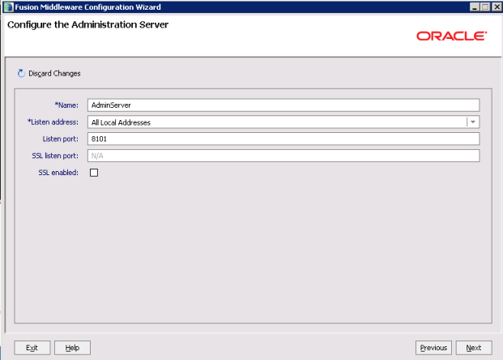503x360 pixels.
Task: Click the SSL listen port N/A field
Action: point(283,156)
